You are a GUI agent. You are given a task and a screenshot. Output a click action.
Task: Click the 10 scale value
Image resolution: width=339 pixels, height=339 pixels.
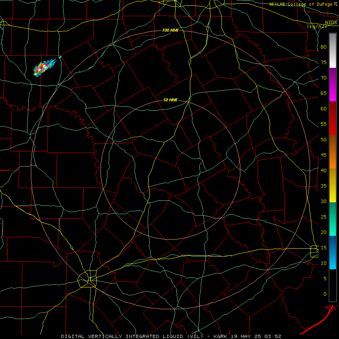click(x=324, y=263)
